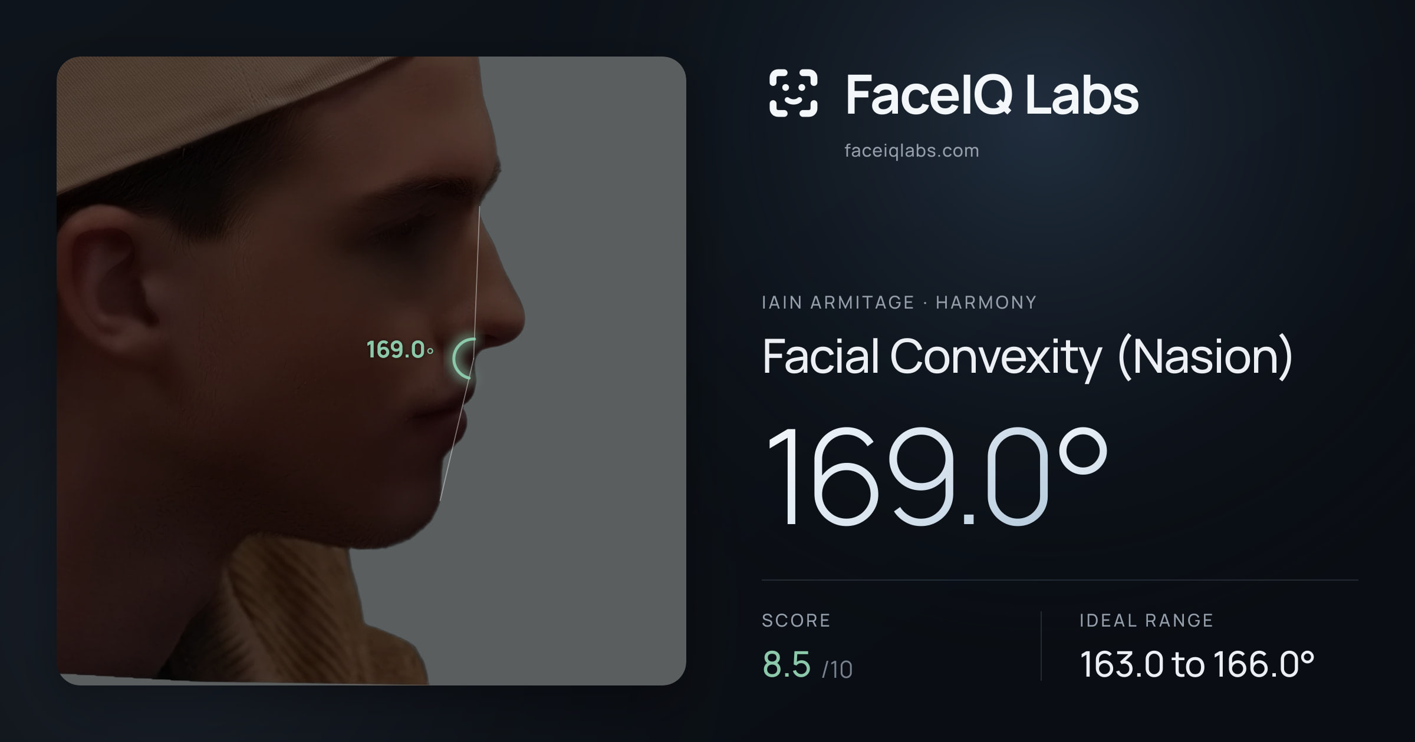Click the 8.5 score value

coord(787,664)
